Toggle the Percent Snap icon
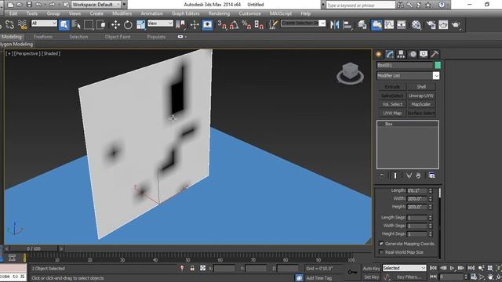 [x=246, y=25]
